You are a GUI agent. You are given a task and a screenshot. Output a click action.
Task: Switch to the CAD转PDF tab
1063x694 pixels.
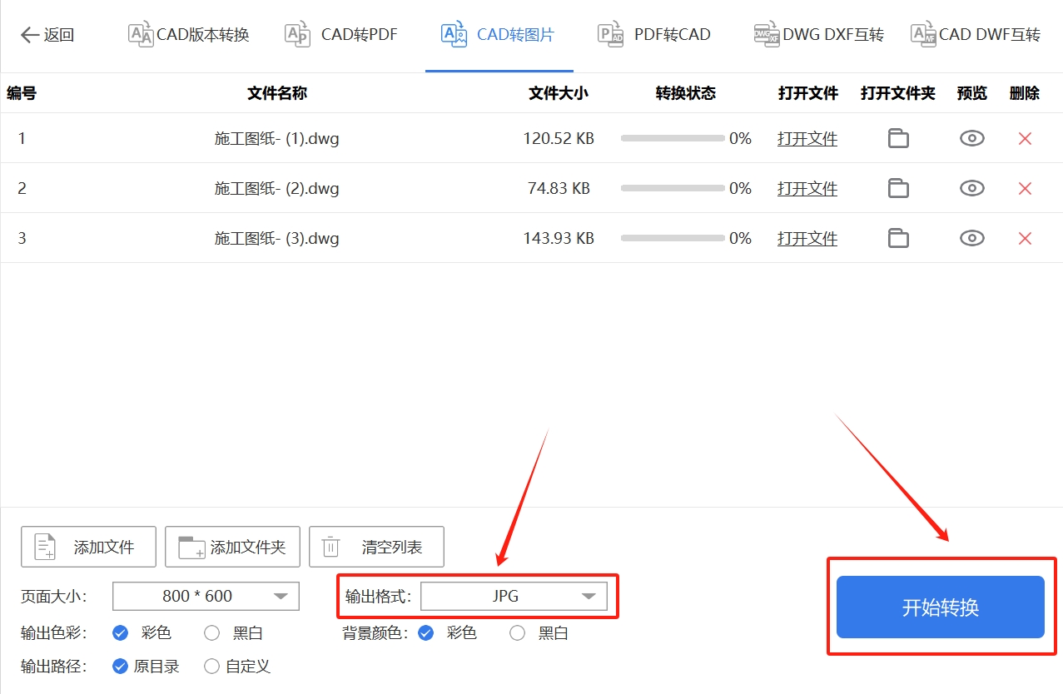point(341,34)
